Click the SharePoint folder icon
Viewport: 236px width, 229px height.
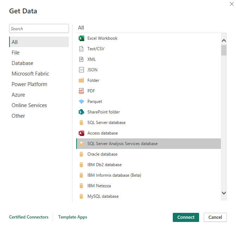81,112
